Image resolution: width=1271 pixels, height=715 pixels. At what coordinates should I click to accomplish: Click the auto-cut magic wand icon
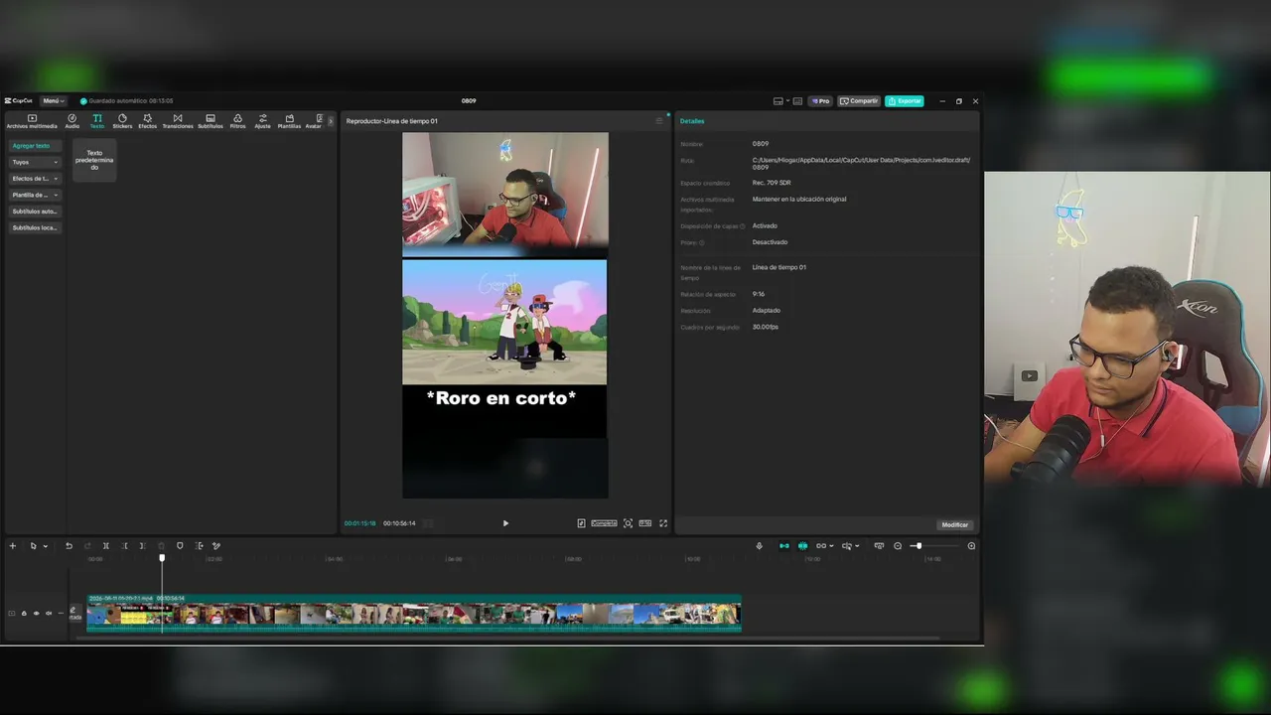tap(216, 545)
